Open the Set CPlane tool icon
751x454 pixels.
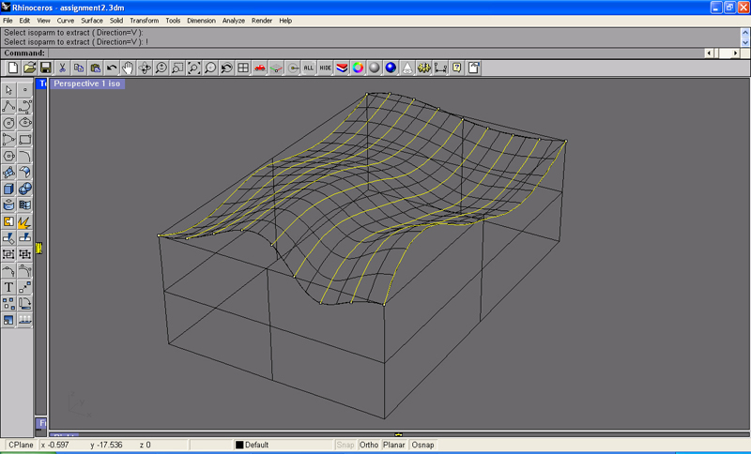[x=276, y=68]
